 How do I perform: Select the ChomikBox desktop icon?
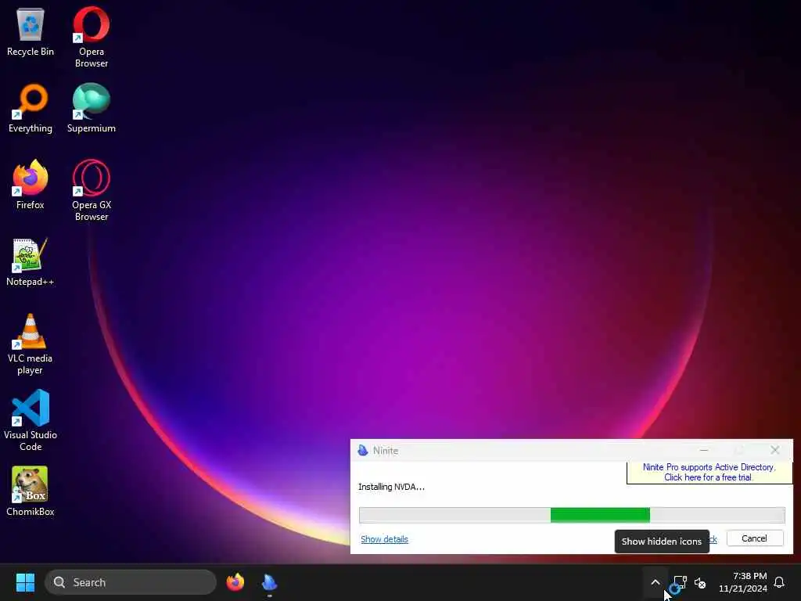pos(31,491)
